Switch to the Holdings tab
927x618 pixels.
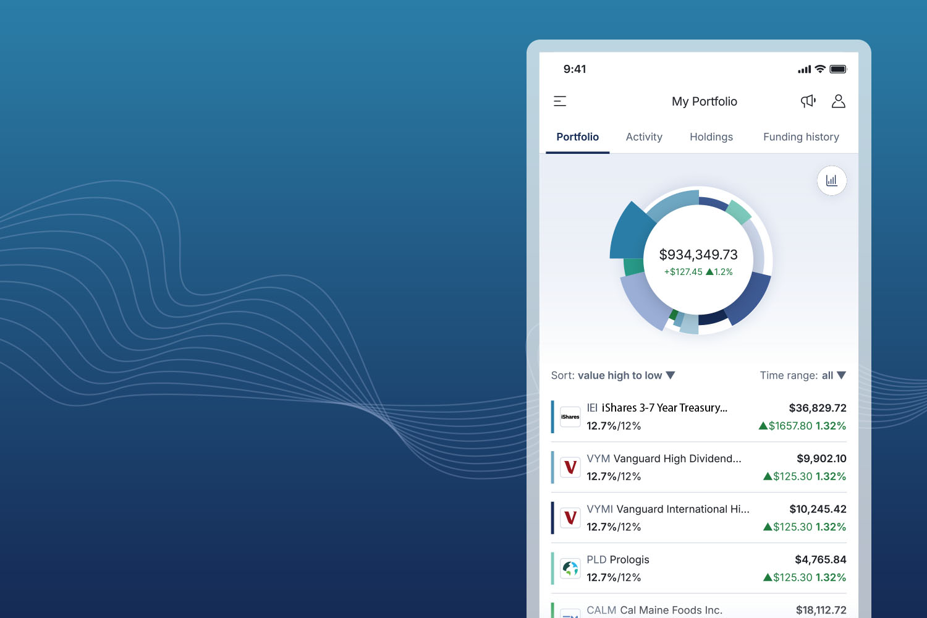click(711, 137)
